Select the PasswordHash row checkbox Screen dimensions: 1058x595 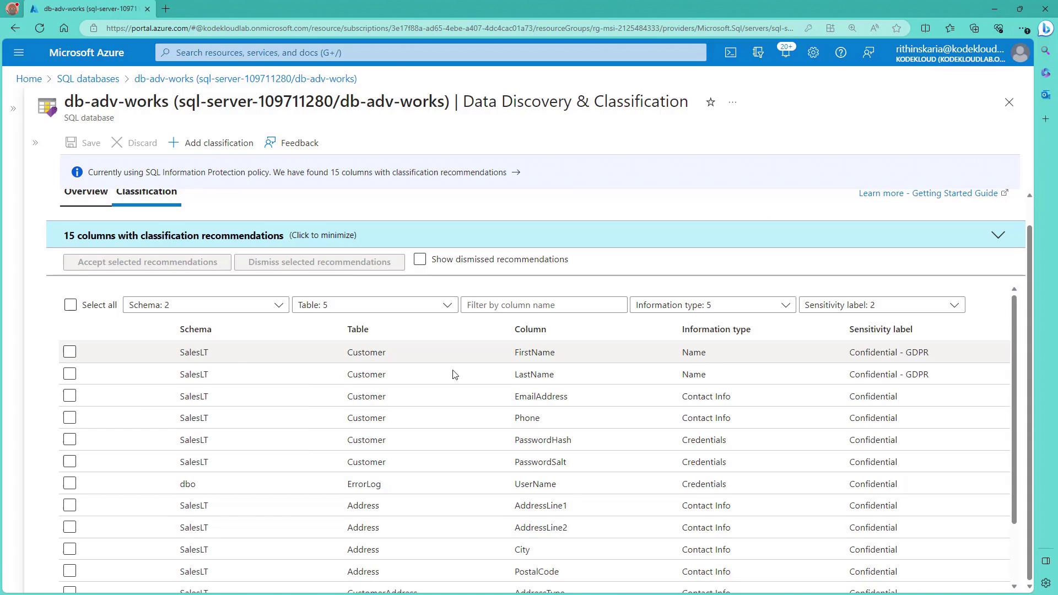[69, 439]
